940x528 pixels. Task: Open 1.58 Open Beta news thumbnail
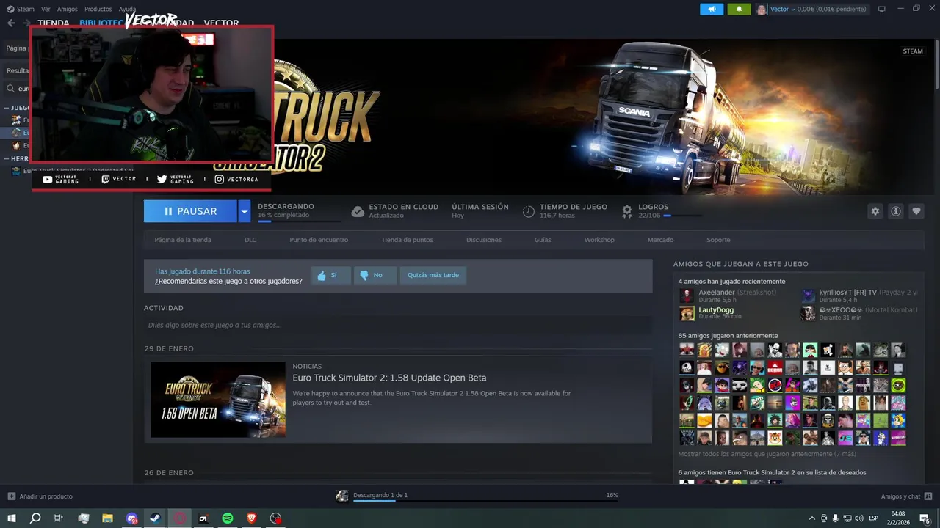tap(218, 400)
